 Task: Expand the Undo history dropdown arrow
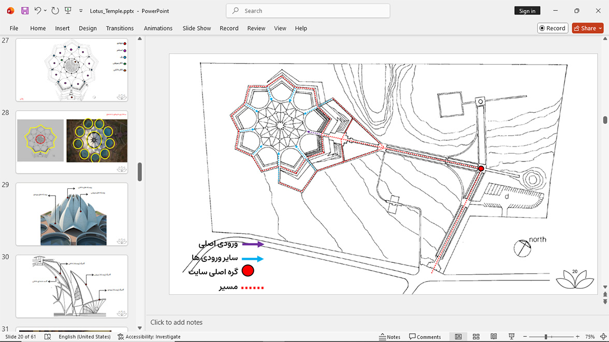45,11
